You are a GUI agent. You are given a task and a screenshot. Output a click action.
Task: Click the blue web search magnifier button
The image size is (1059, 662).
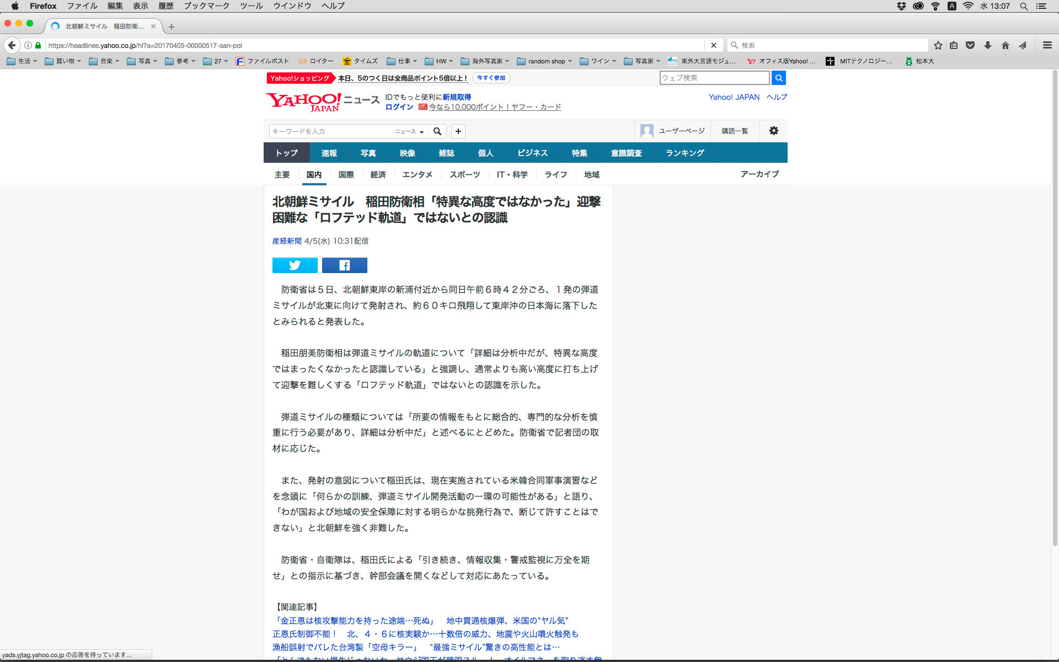pyautogui.click(x=778, y=78)
